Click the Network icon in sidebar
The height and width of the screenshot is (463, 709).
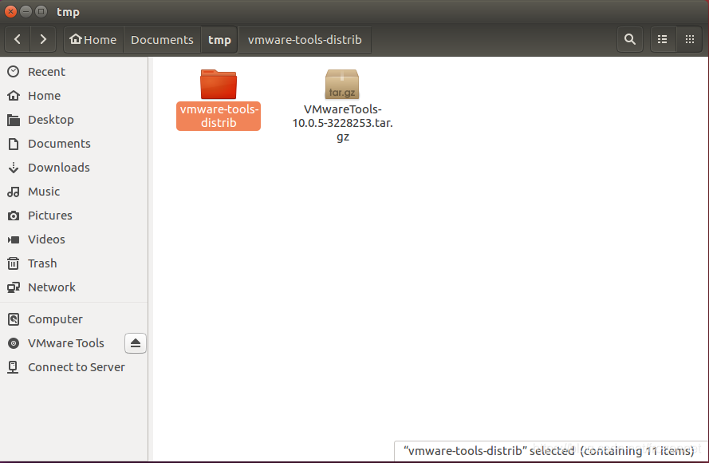click(x=14, y=287)
